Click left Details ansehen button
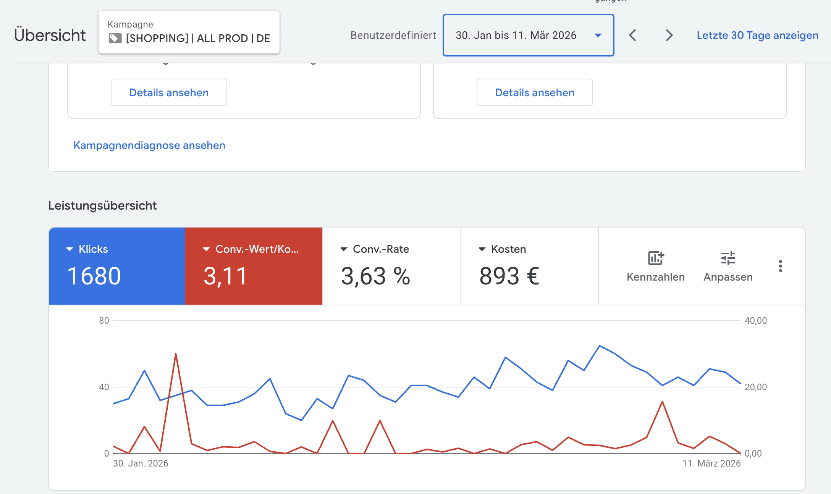 coord(169,92)
